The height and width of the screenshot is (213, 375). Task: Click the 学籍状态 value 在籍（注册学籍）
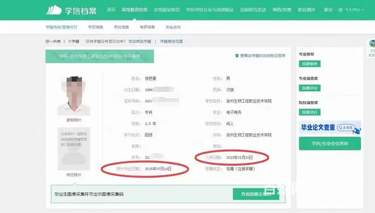[241, 169]
